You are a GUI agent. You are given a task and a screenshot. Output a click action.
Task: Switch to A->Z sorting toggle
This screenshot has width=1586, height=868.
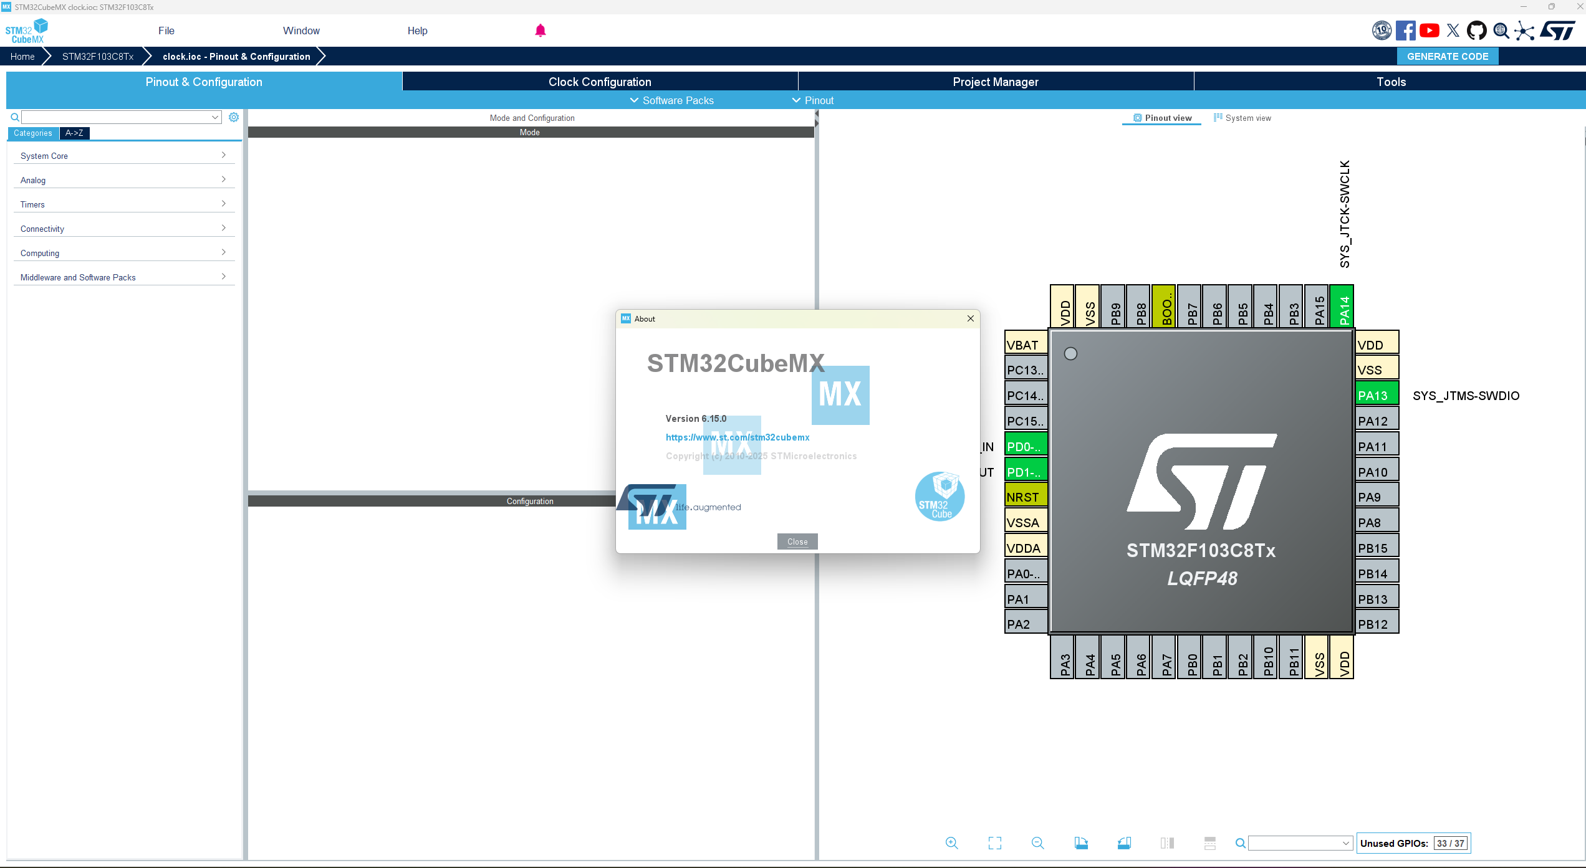(74, 133)
